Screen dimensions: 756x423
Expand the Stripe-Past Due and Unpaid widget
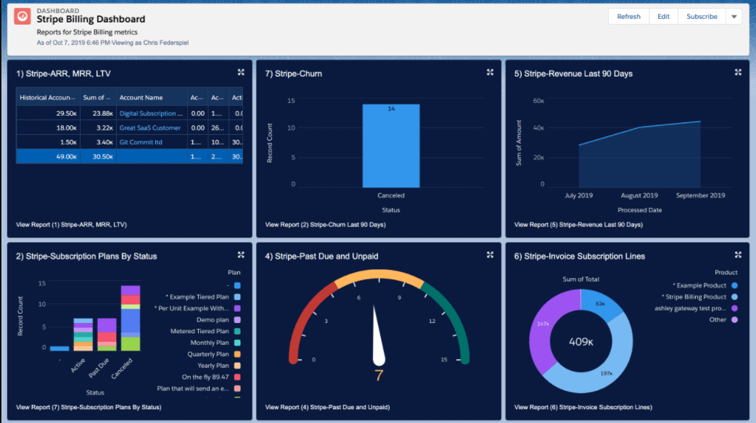tap(490, 255)
